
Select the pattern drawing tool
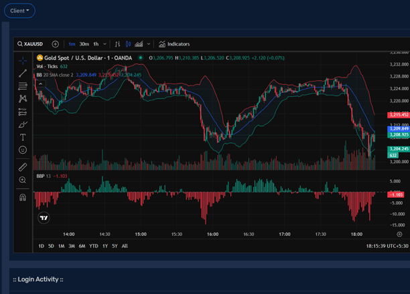23,99
